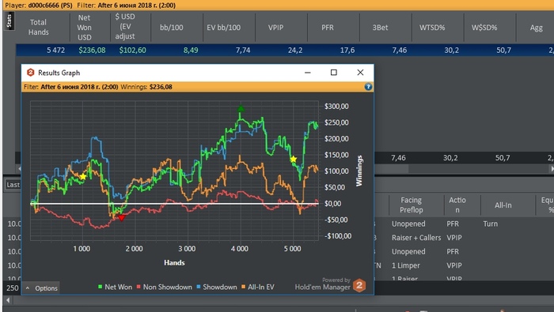Viewport: 554px width, 312px height.
Task: Click the 8,49 bb/100 value
Action: click(191, 50)
